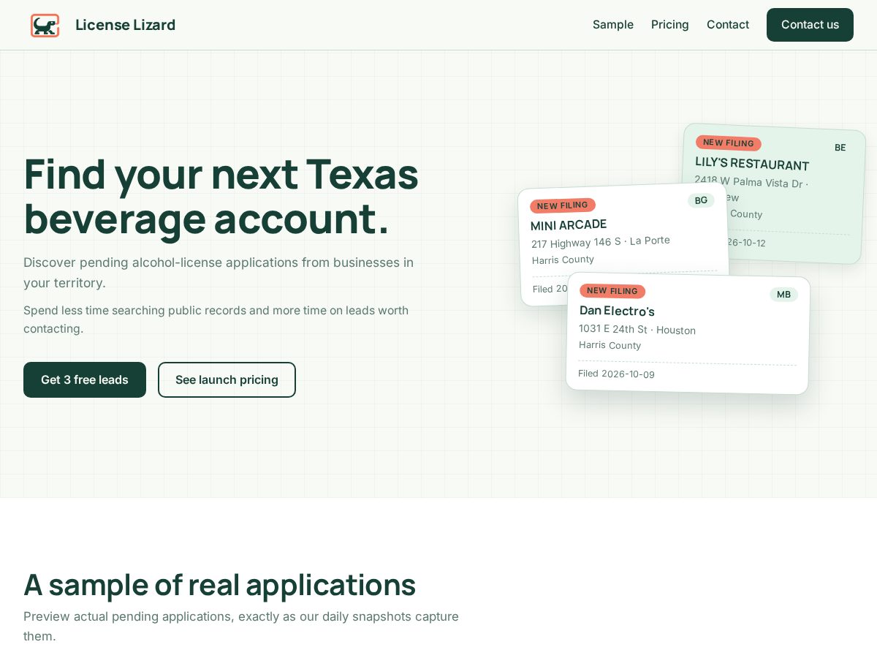Click the NEW FILING badge on Dan Electro's card

(x=612, y=291)
